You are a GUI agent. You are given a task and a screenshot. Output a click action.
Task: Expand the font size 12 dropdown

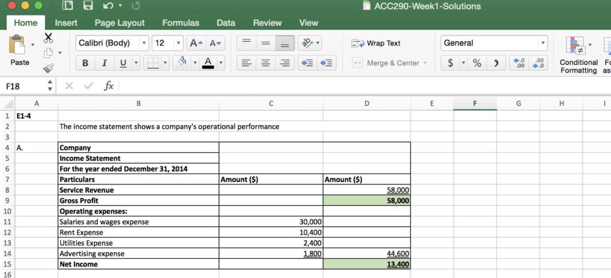click(x=178, y=43)
